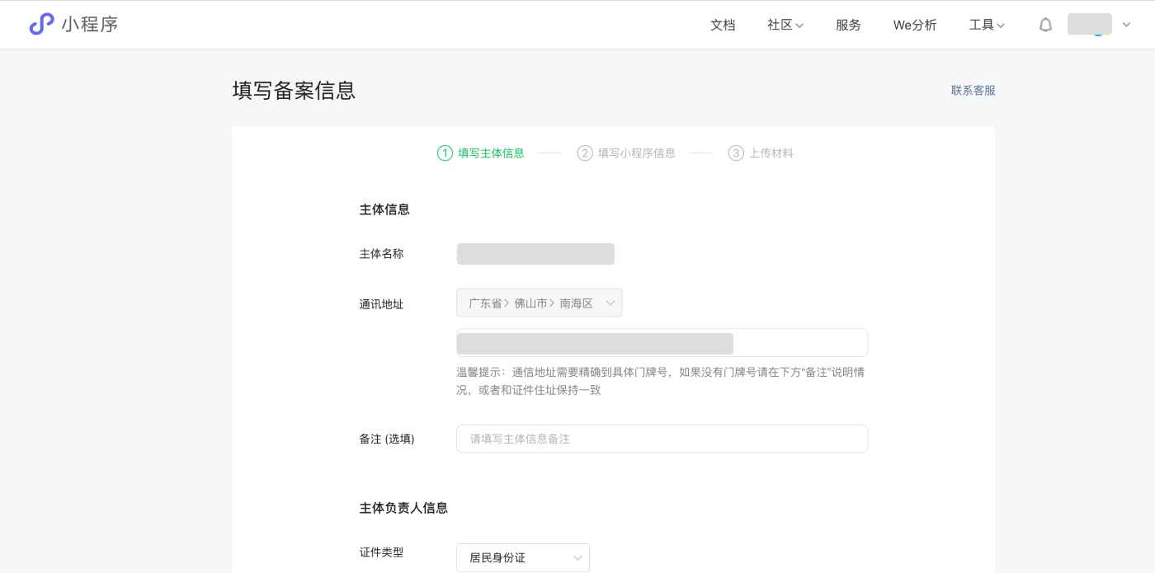
Task: Click the step 3 circle number
Action: pyautogui.click(x=736, y=153)
